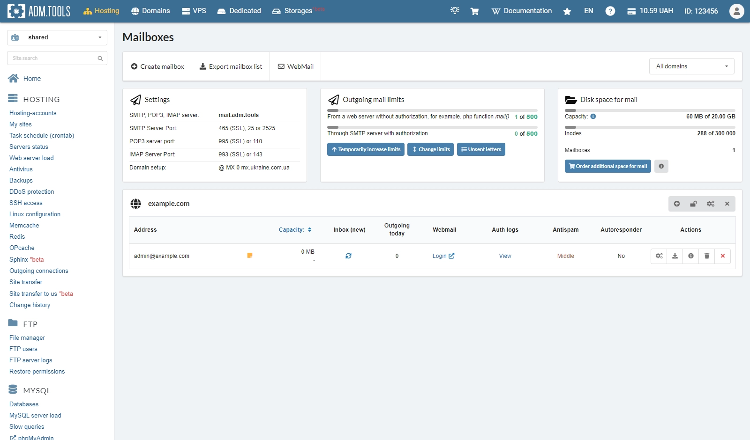Image resolution: width=750 pixels, height=440 pixels.
Task: Click the plus icon in example.com toolbar
Action: [677, 204]
